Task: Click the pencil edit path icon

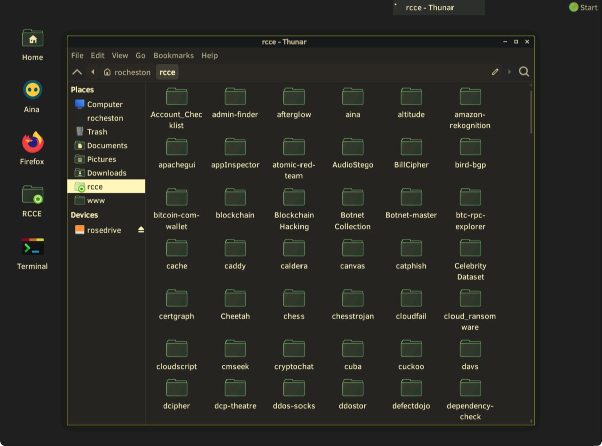Action: point(495,72)
